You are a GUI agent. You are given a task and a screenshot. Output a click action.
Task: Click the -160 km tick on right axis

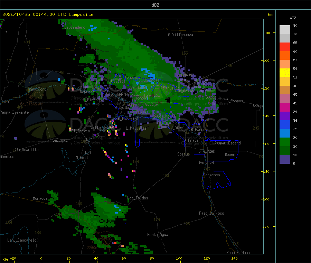click(x=266, y=144)
